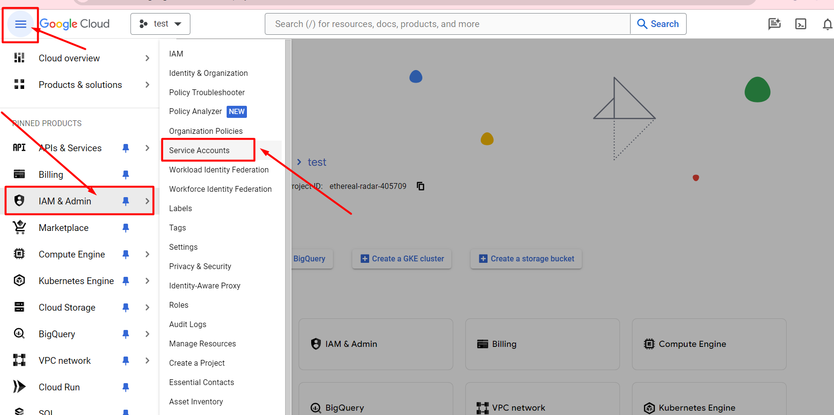The image size is (834, 415).
Task: Open Identity & Organization menu item
Action: 208,73
